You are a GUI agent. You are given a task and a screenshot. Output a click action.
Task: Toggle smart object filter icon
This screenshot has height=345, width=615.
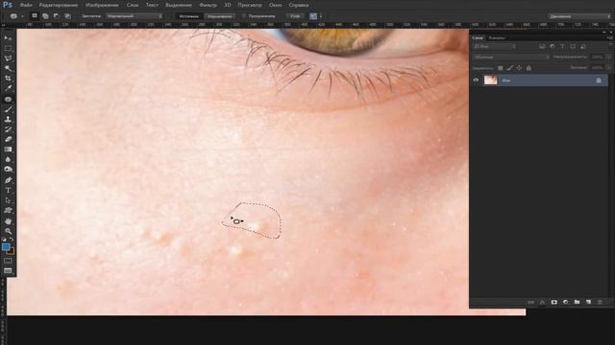583,47
